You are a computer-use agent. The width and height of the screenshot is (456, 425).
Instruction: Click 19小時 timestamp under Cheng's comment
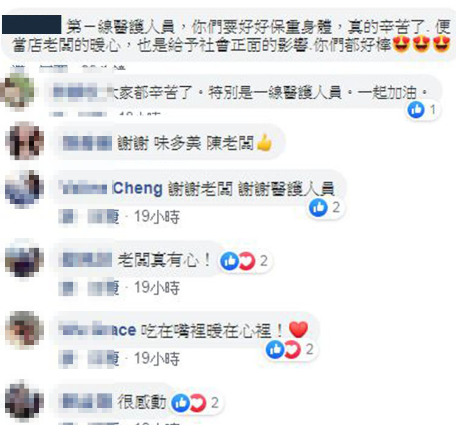tap(157, 217)
